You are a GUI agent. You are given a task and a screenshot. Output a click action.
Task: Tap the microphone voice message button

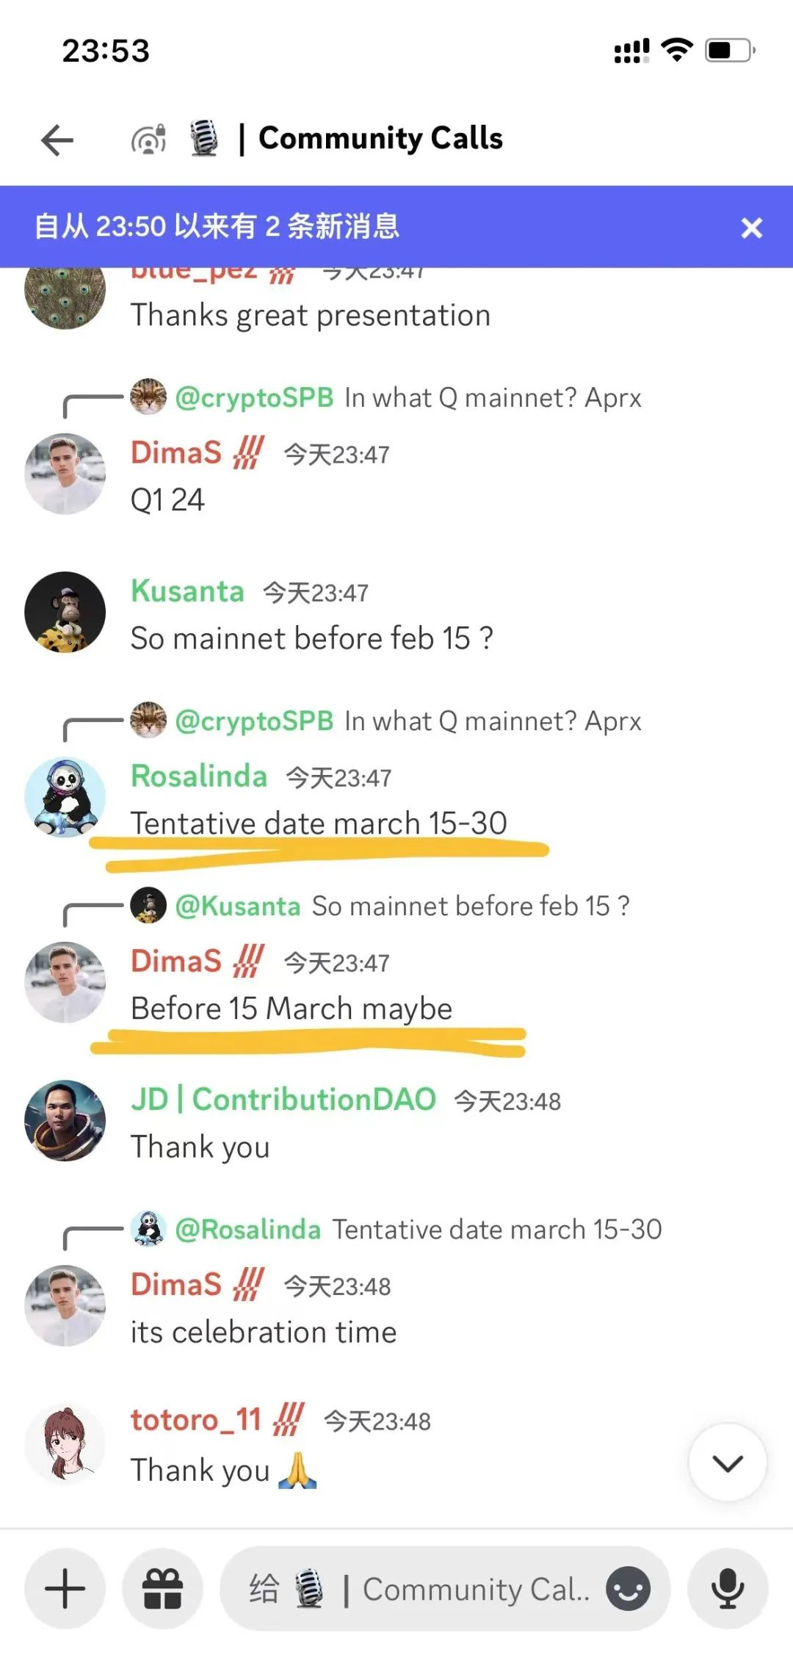pyautogui.click(x=728, y=1589)
